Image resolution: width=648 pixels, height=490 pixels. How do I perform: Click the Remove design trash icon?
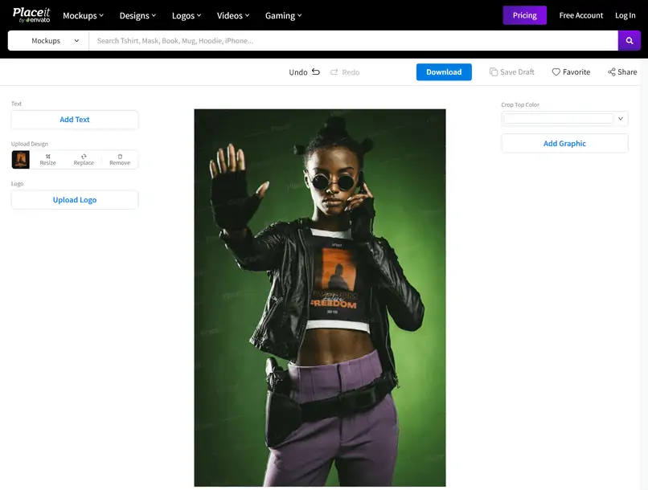120,157
